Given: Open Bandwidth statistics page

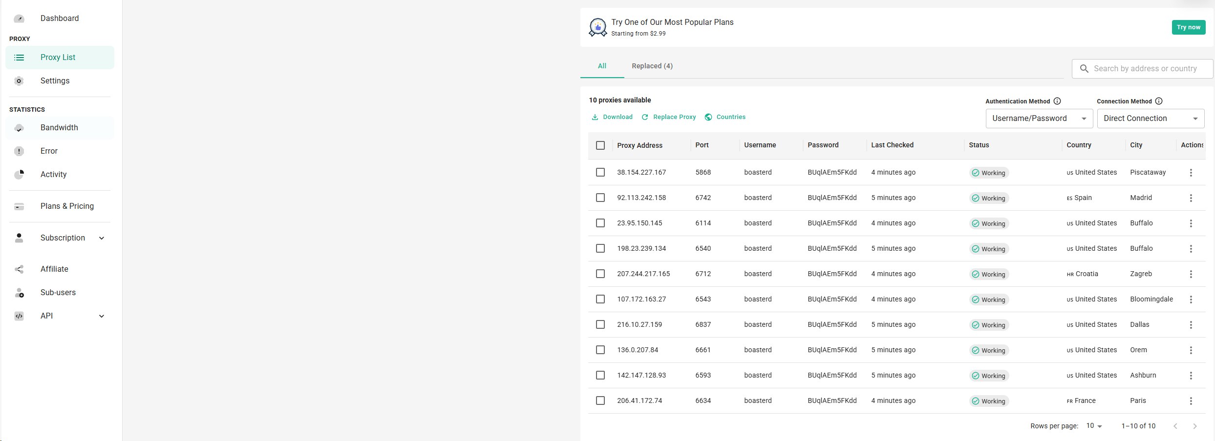Looking at the screenshot, I should coord(60,128).
